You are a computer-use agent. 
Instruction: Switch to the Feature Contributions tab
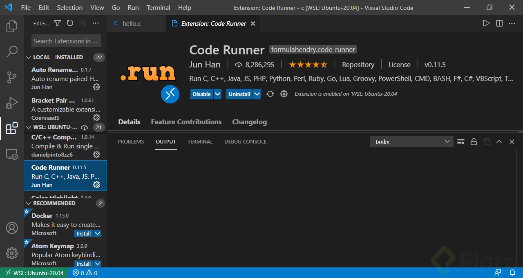click(186, 122)
